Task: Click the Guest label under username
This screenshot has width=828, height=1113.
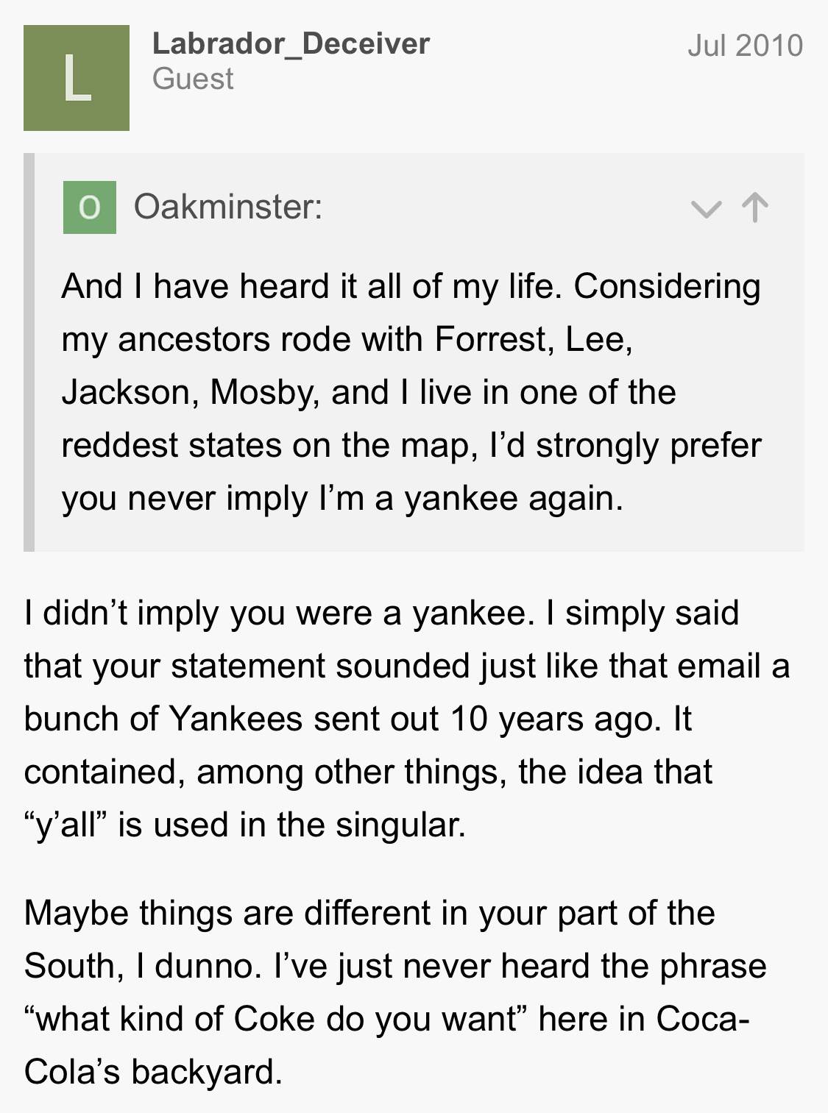Action: [x=193, y=79]
